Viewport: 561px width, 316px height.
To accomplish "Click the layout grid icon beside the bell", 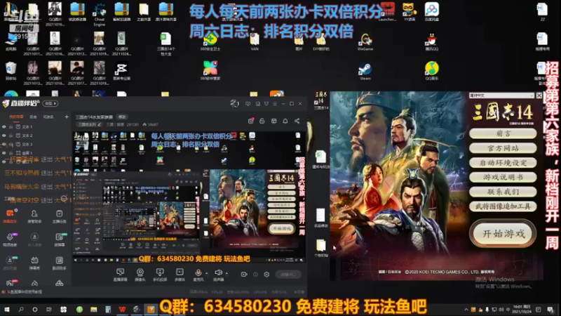I will (273, 121).
